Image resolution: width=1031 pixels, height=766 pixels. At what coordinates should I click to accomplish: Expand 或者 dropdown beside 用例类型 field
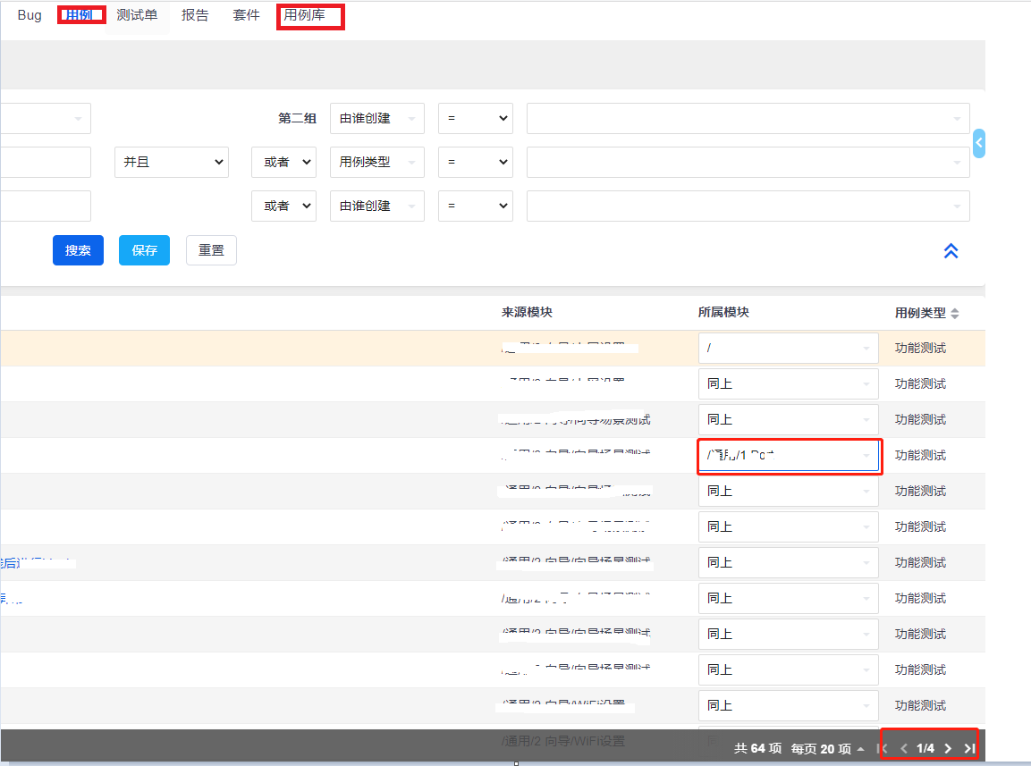(283, 162)
